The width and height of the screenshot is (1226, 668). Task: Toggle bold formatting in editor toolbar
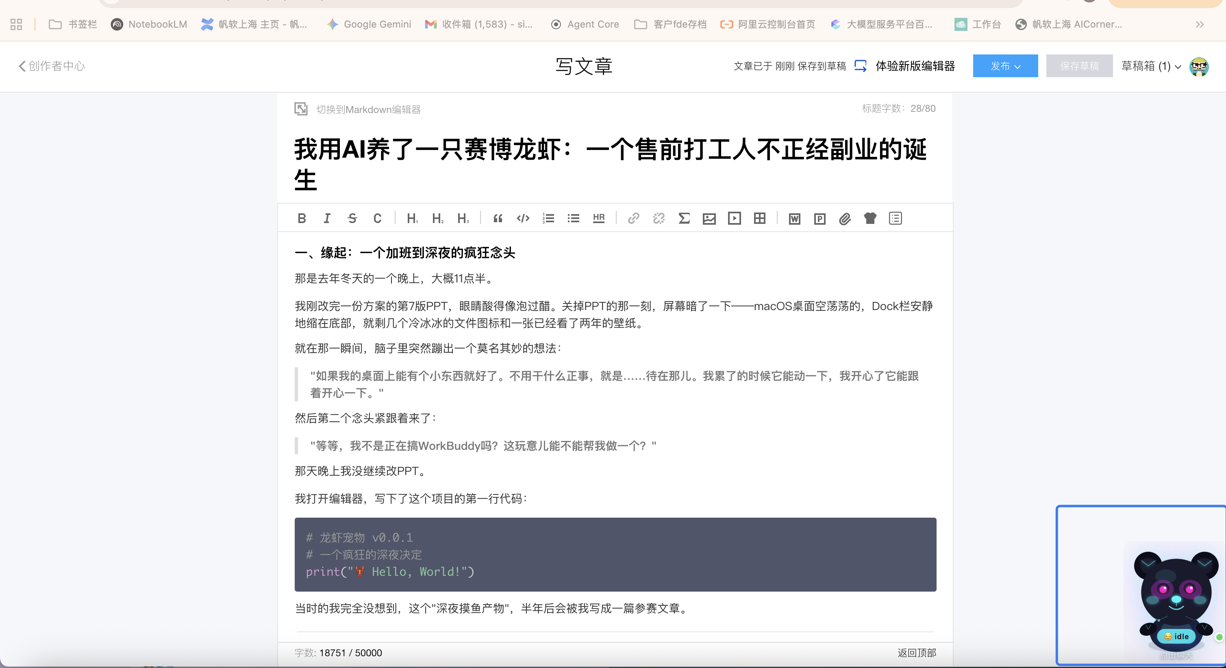(x=302, y=218)
